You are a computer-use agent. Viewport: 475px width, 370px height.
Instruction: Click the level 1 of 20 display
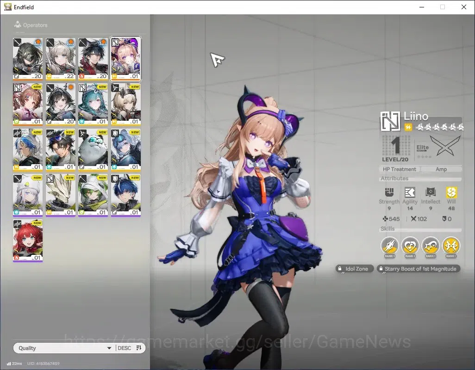[x=395, y=149]
